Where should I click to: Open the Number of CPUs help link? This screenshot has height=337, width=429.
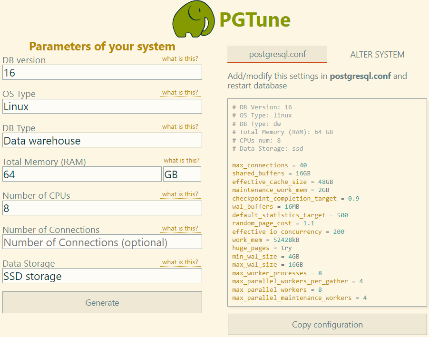coord(180,194)
